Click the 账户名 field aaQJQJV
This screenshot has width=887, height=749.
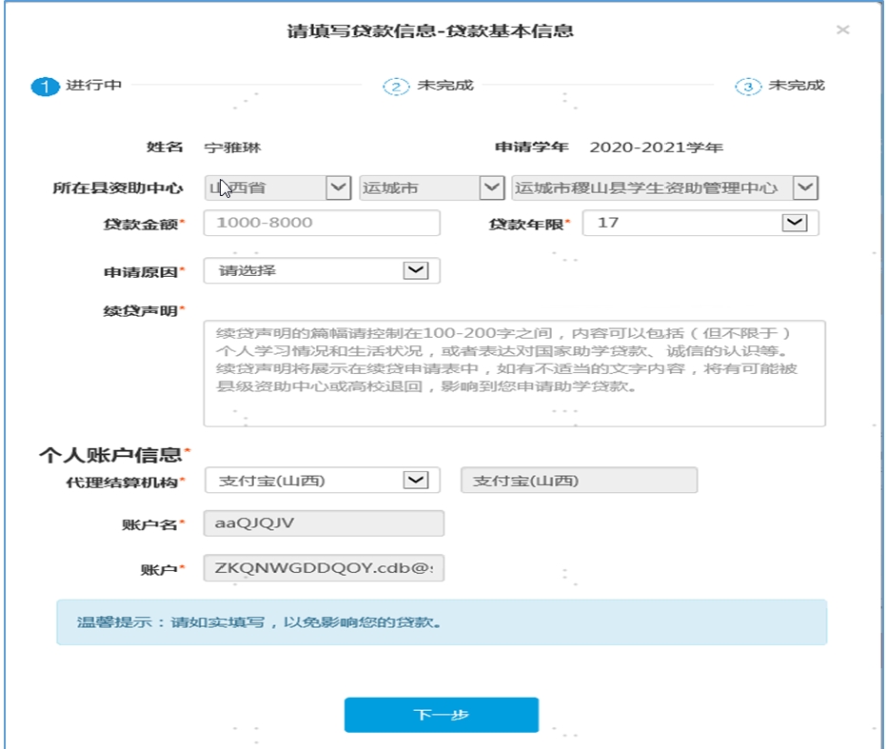pos(324,524)
